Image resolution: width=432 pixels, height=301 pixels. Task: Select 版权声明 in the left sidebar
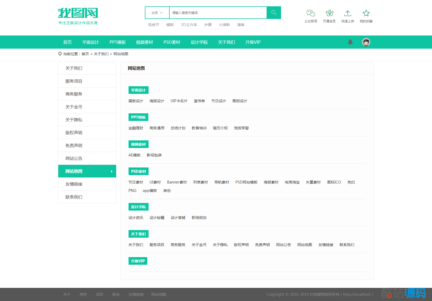[74, 133]
